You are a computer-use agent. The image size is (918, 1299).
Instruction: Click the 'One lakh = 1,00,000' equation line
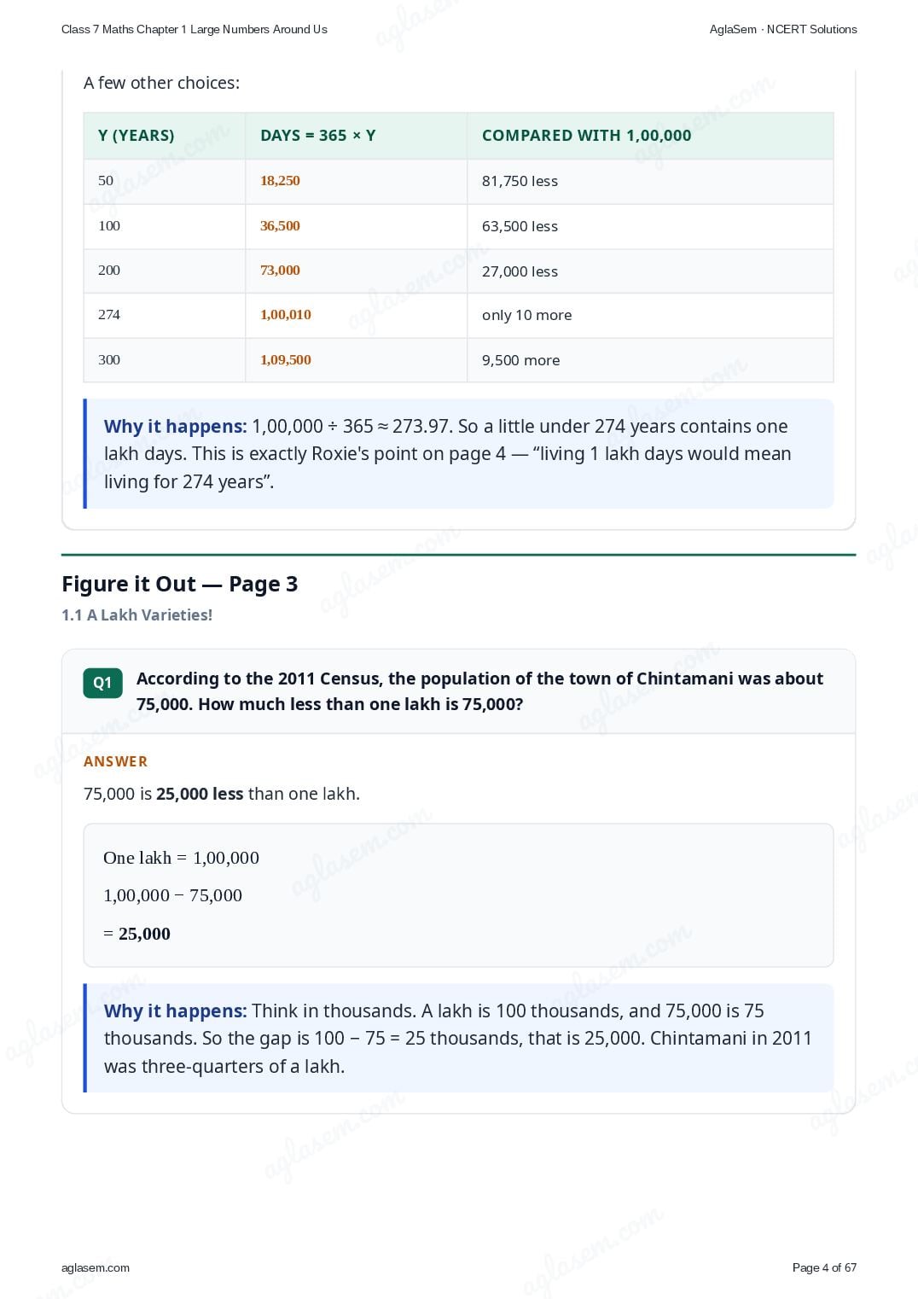coord(181,858)
